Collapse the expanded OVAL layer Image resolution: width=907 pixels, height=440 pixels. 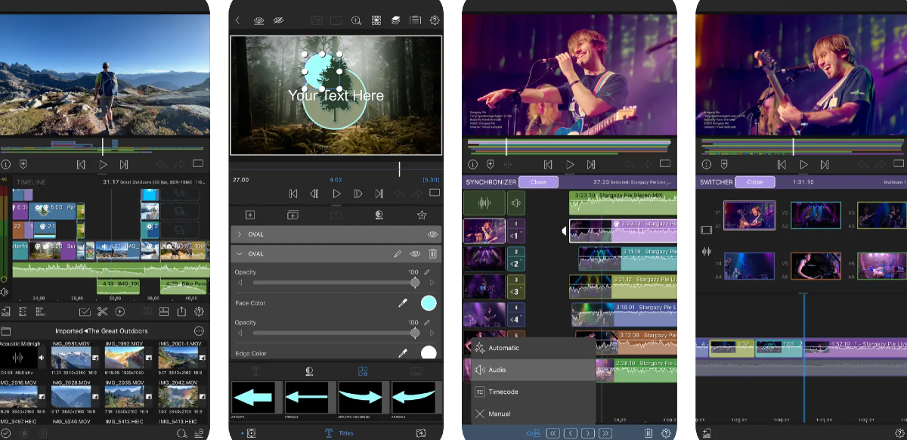240,254
